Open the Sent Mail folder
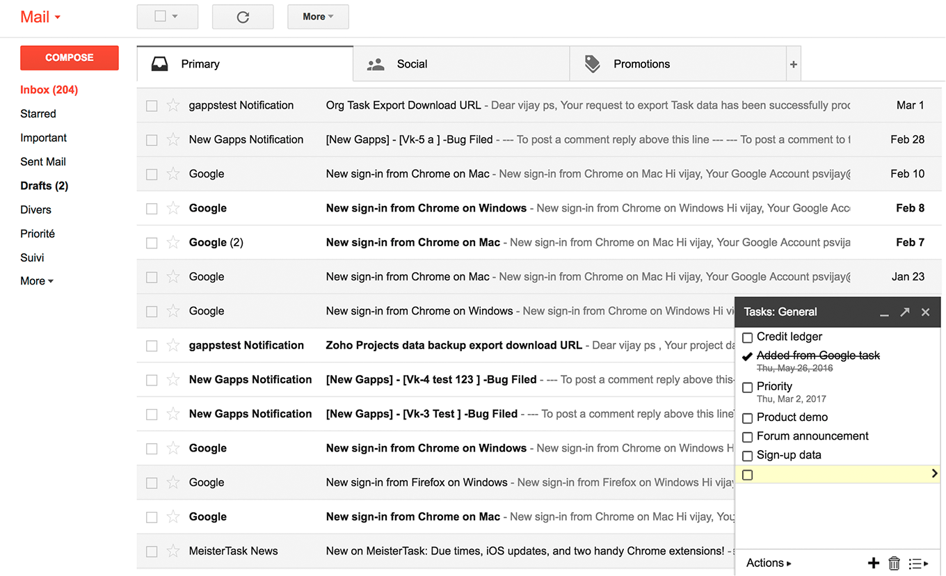Screen dimensions: 946x576 43,161
